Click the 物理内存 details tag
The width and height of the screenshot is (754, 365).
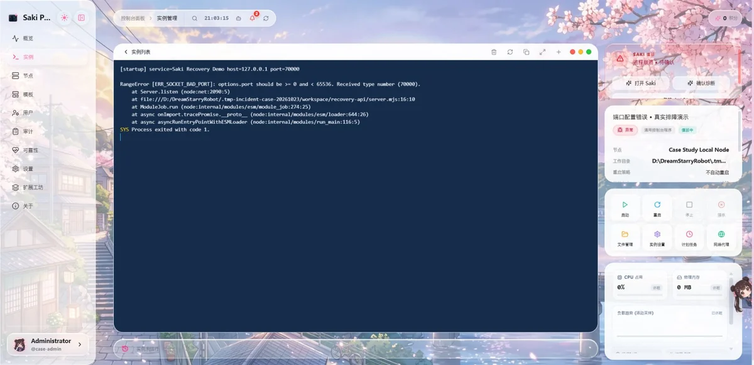(x=717, y=288)
